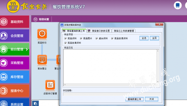Click the 关闭 button
Viewport: 187px width, 106px height.
point(152,99)
